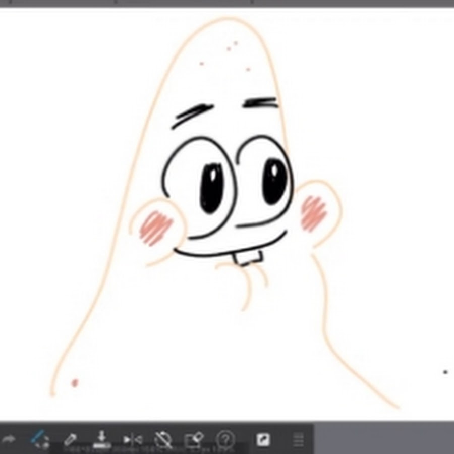
Task: Click the left eyebrow stroke
Action: point(193,116)
